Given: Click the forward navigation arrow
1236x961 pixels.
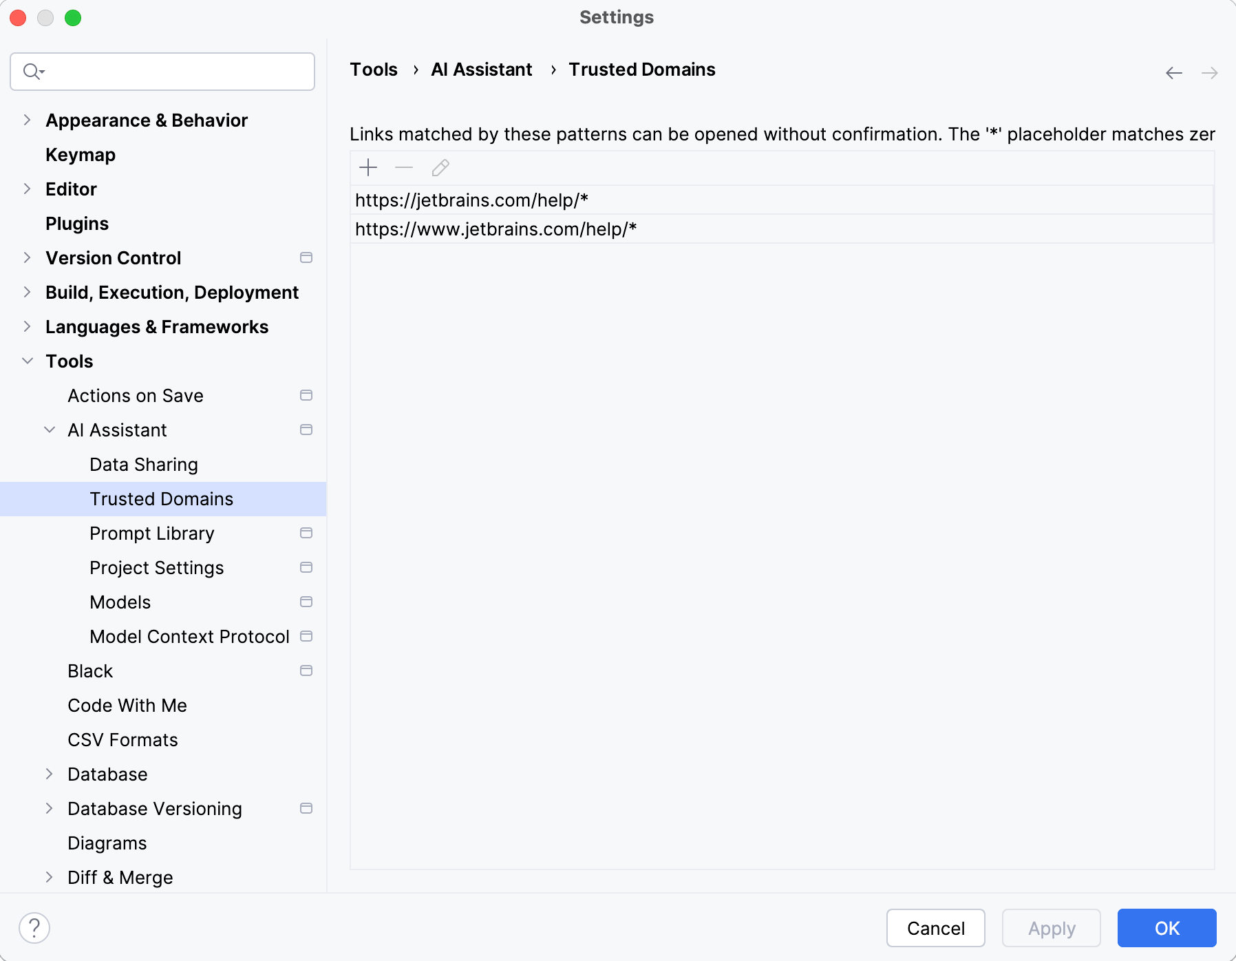Looking at the screenshot, I should (x=1209, y=73).
